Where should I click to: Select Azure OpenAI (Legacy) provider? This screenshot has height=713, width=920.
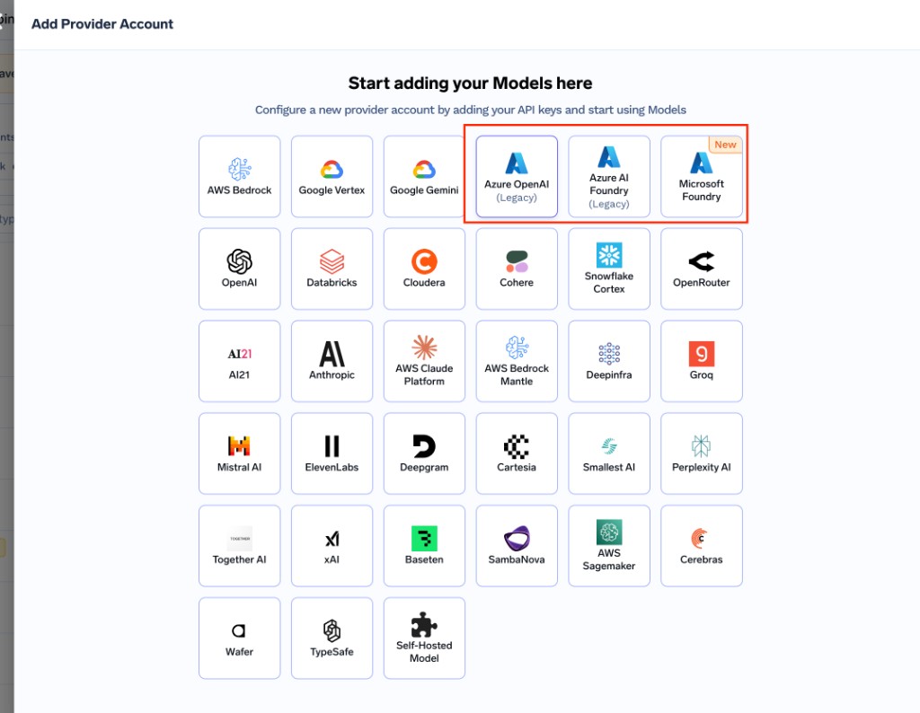[x=517, y=177]
